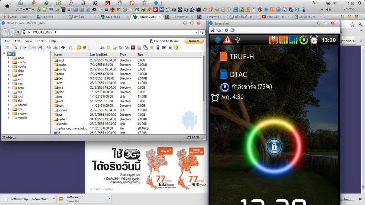This screenshot has width=365, height=205.
Task: Open the File menu in Droid Explorer
Action: coord(7,41)
